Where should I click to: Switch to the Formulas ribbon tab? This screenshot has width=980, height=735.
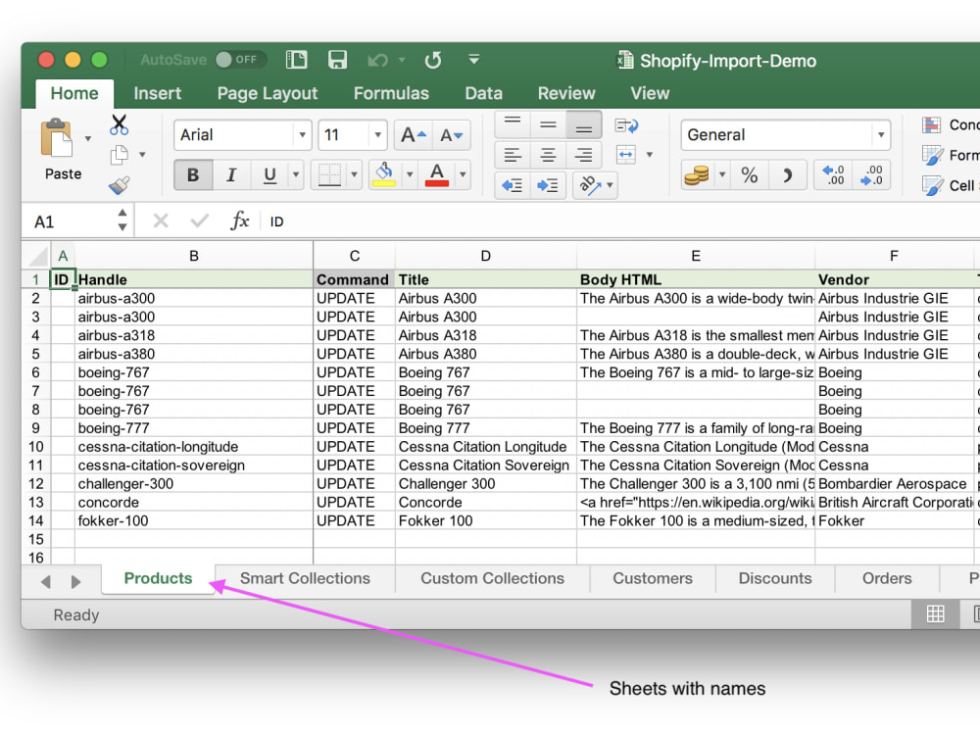coord(391,93)
